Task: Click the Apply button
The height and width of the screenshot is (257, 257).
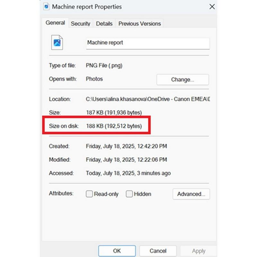Action: click(198, 251)
